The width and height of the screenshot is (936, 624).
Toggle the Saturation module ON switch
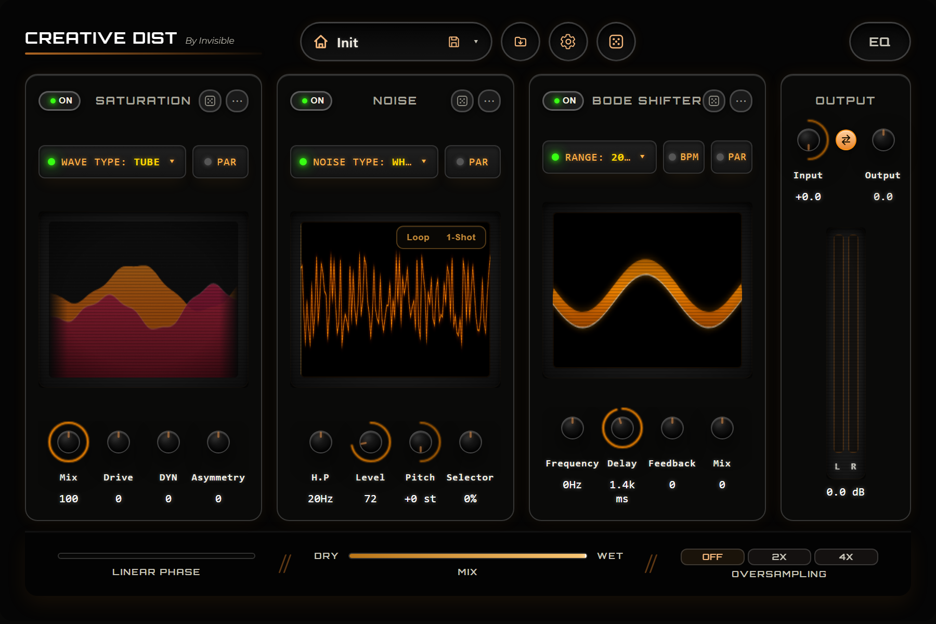point(60,101)
